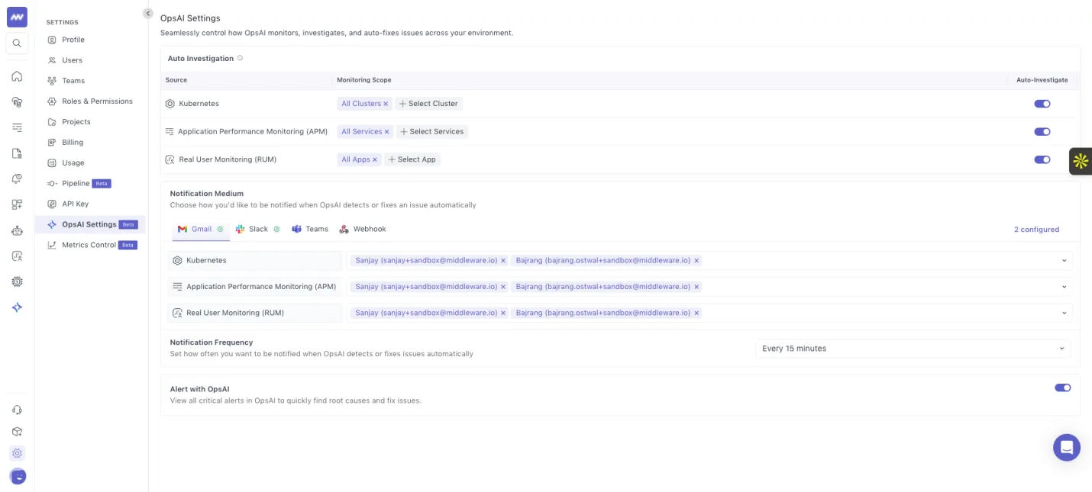
Task: Open Profile settings page
Action: click(73, 40)
